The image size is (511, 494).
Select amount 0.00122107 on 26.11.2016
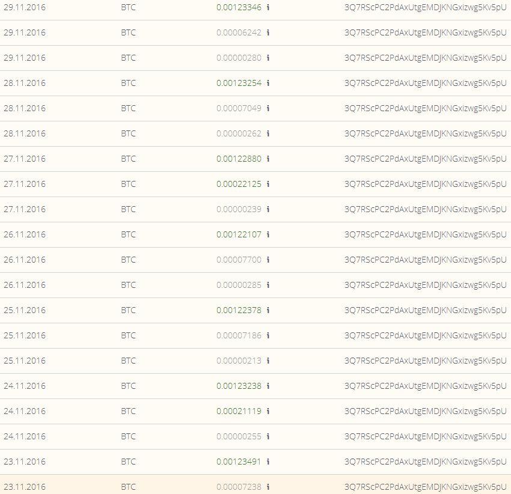coord(239,234)
